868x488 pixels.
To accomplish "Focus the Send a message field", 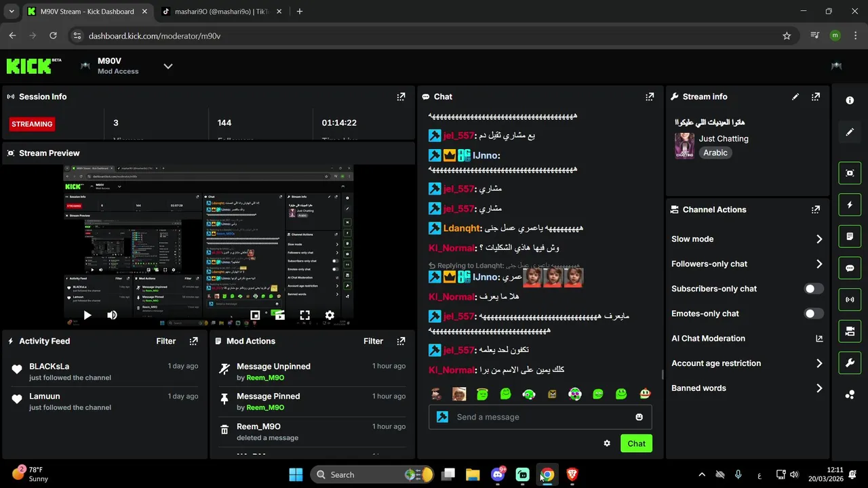I will click(x=540, y=417).
